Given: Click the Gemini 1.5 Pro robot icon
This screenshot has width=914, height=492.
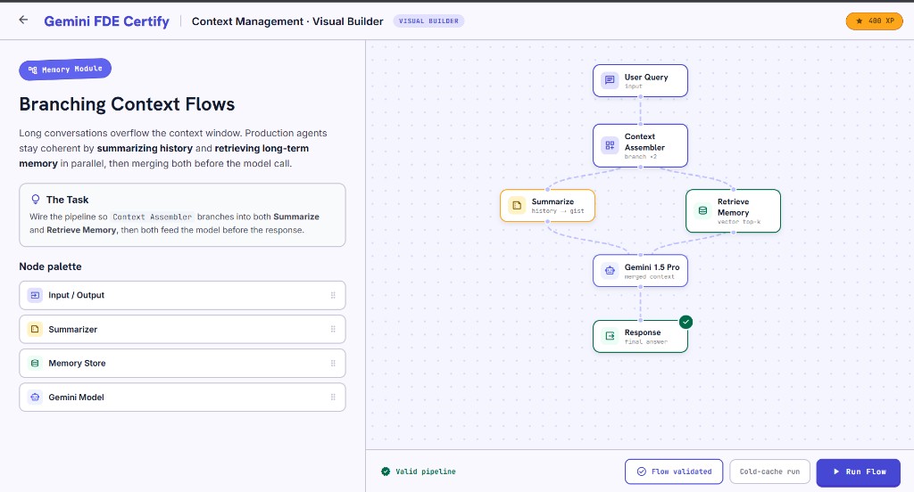Looking at the screenshot, I should tap(609, 271).
